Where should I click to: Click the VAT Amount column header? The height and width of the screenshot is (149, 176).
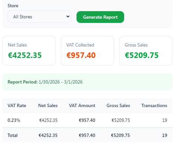tap(82, 105)
